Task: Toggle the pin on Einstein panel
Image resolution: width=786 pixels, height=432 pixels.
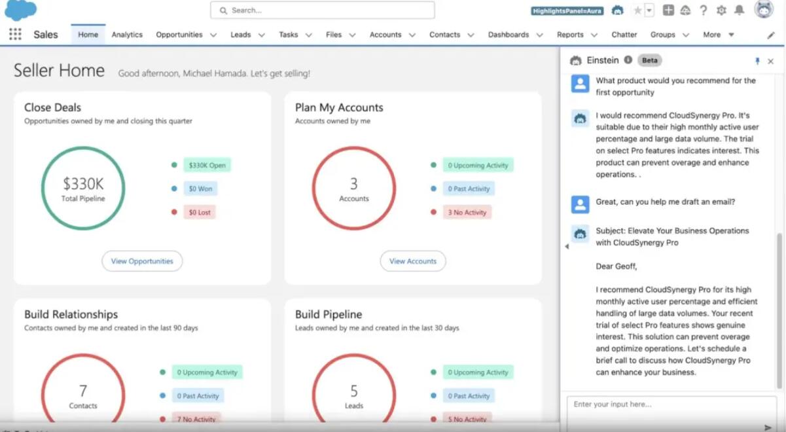Action: coord(757,61)
